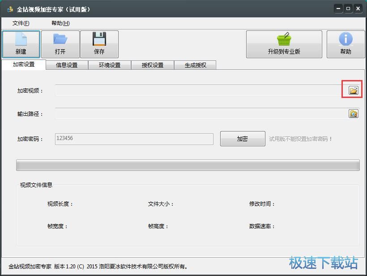Switch to the 信息设置 tab
Screen dimensions: 367x276
(x=67, y=65)
